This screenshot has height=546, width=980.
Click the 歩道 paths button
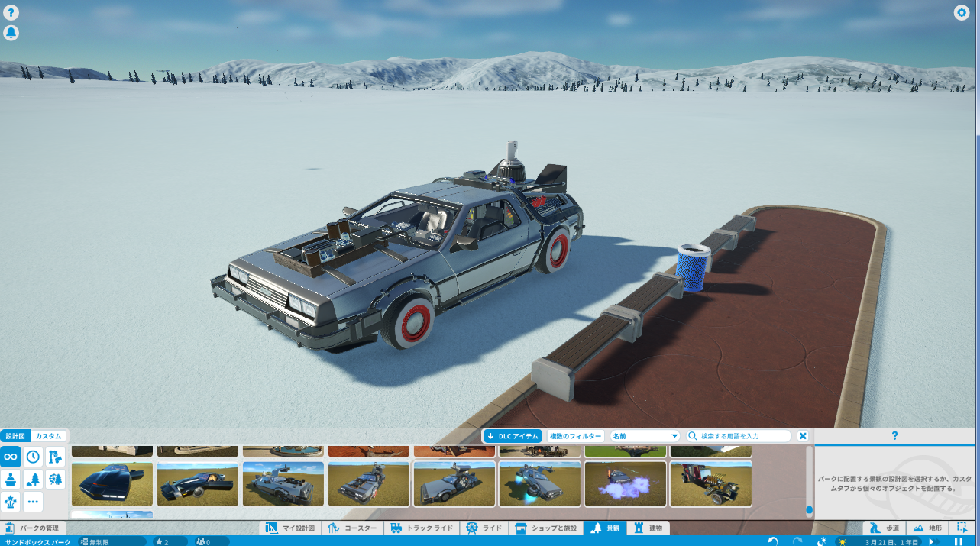pos(885,528)
